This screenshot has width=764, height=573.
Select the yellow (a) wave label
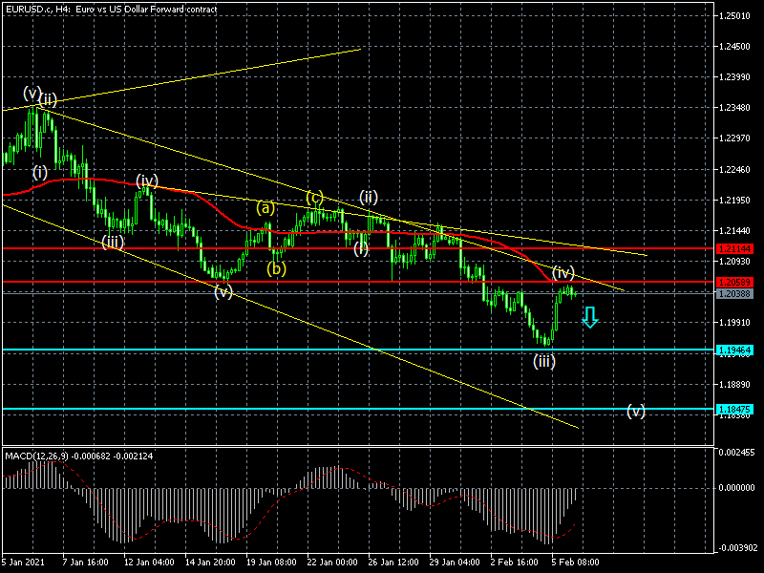(265, 208)
